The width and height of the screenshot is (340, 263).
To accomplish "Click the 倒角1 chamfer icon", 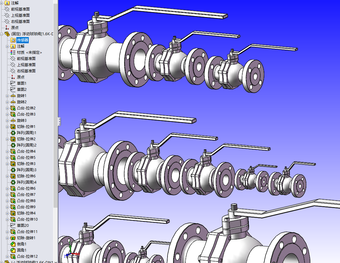I will pos(13,244).
